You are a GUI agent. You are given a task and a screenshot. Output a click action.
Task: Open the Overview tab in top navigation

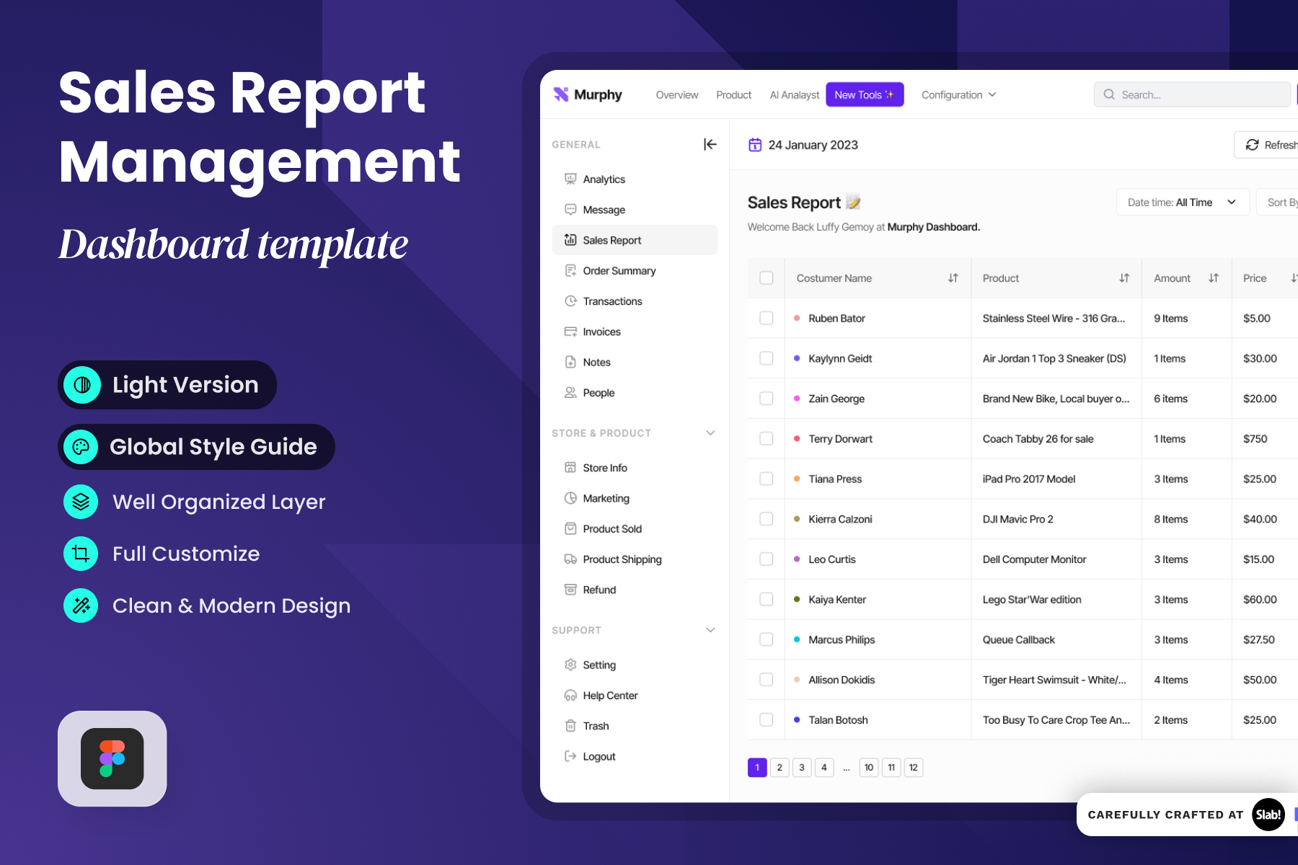676,95
